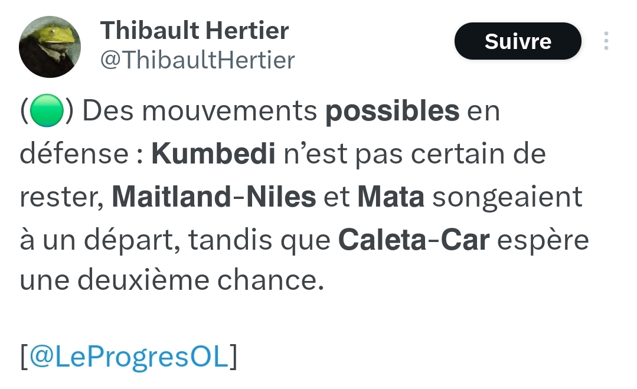Click the word espère
The height and width of the screenshot is (389, 637).
tap(543, 241)
